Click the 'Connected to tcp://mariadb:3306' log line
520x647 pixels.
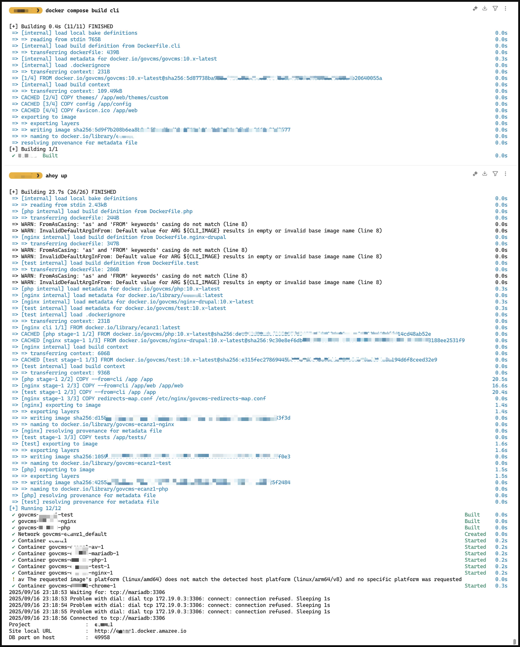[x=87, y=618]
